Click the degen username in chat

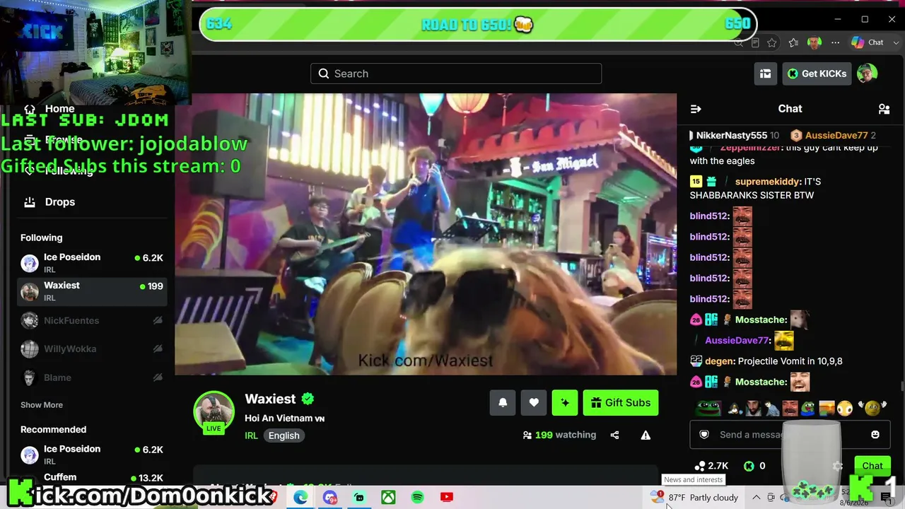719,361
